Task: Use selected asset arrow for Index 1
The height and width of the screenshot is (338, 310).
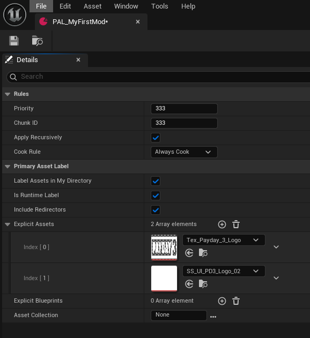Action: tap(189, 284)
